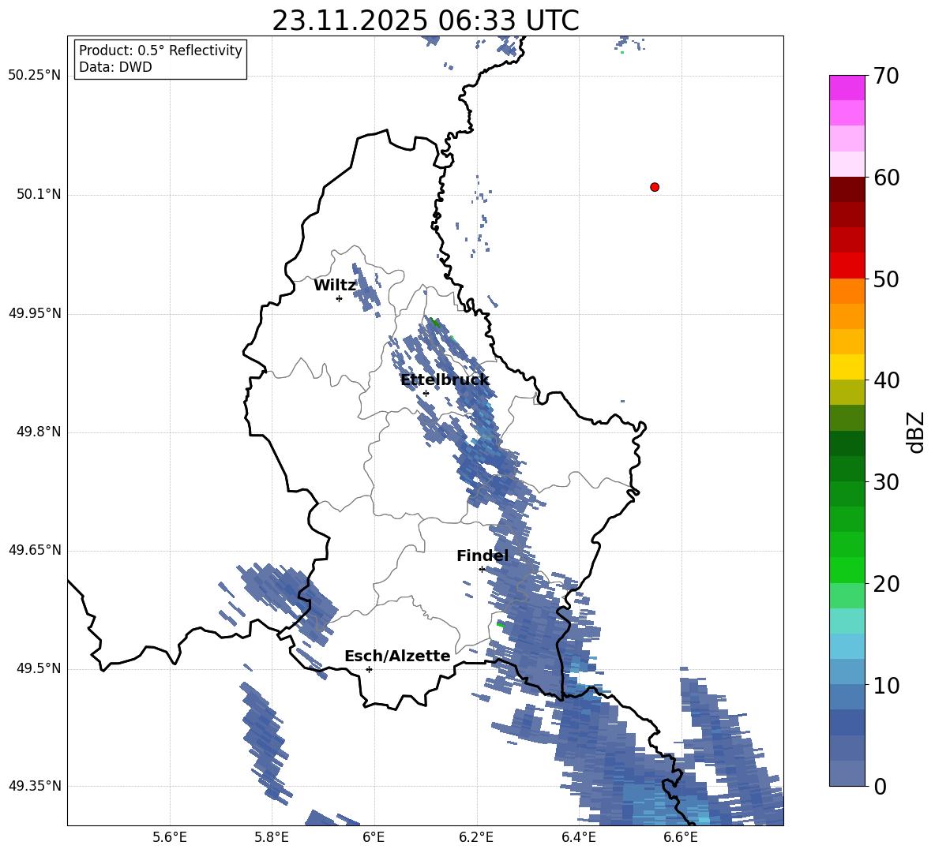
Task: Click the 5.8°E longitude label
Action: (x=272, y=837)
